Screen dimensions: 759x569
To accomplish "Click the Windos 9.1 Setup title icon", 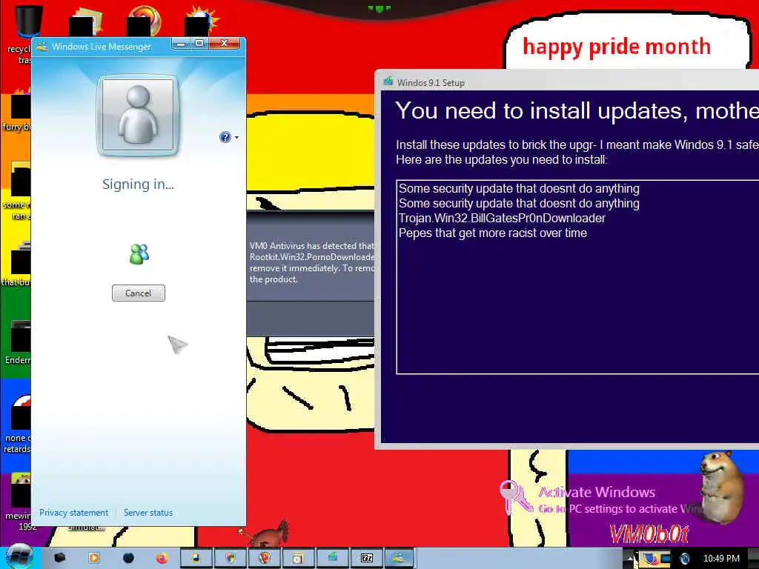I will point(388,81).
